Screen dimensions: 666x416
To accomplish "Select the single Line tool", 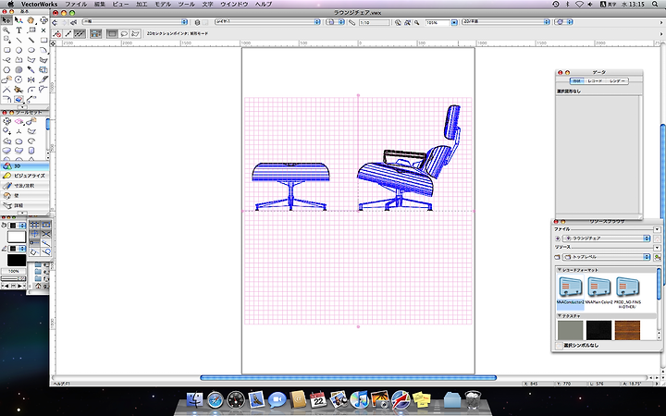I will pos(18,40).
